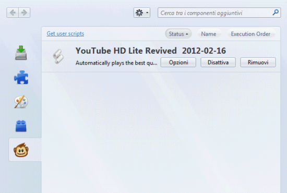Open the gear tools menu

pyautogui.click(x=142, y=13)
